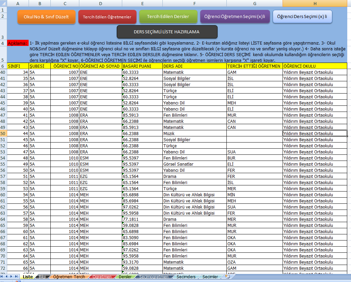Click the ÖĞRENCİ OKULU header cell
The width and height of the screenshot is (351, 282).
pos(315,66)
